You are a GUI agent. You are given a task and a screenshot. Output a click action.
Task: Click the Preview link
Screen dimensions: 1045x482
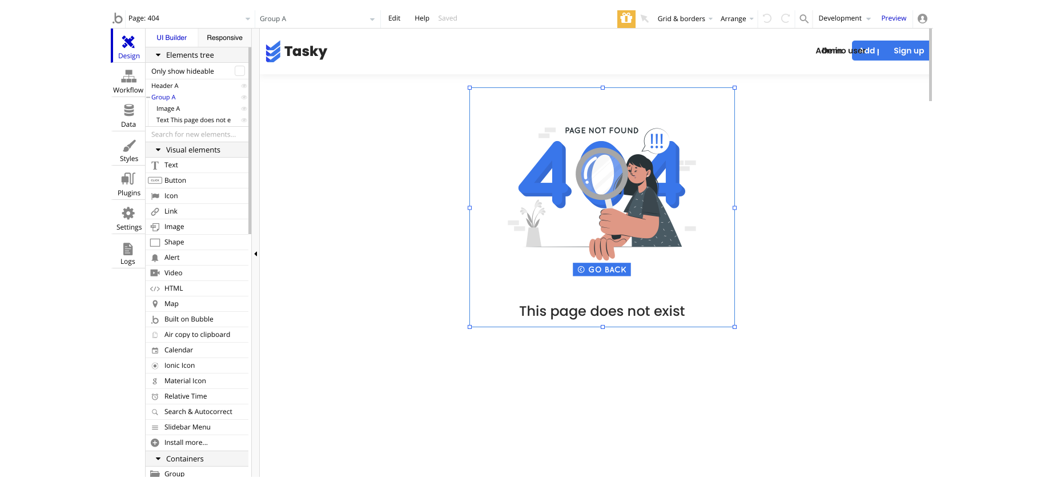894,18
